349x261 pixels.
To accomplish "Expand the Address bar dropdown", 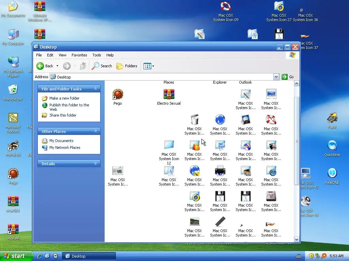I will (x=276, y=77).
